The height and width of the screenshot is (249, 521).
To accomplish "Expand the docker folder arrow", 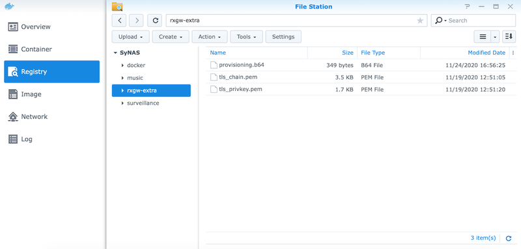I will click(x=122, y=66).
